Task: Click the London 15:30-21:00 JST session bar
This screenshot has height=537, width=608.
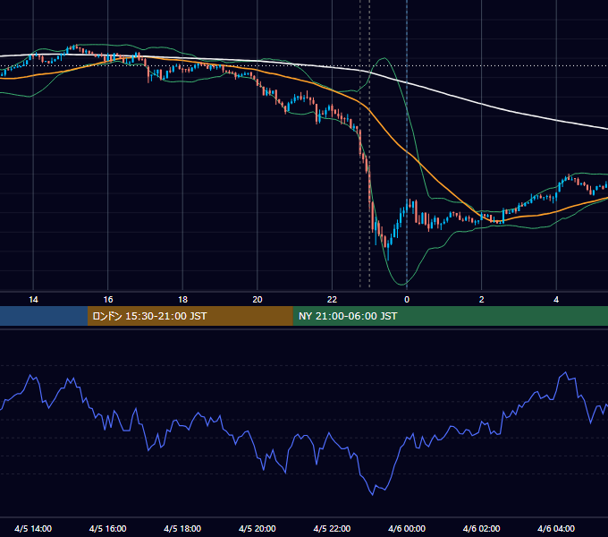Action: (190, 316)
